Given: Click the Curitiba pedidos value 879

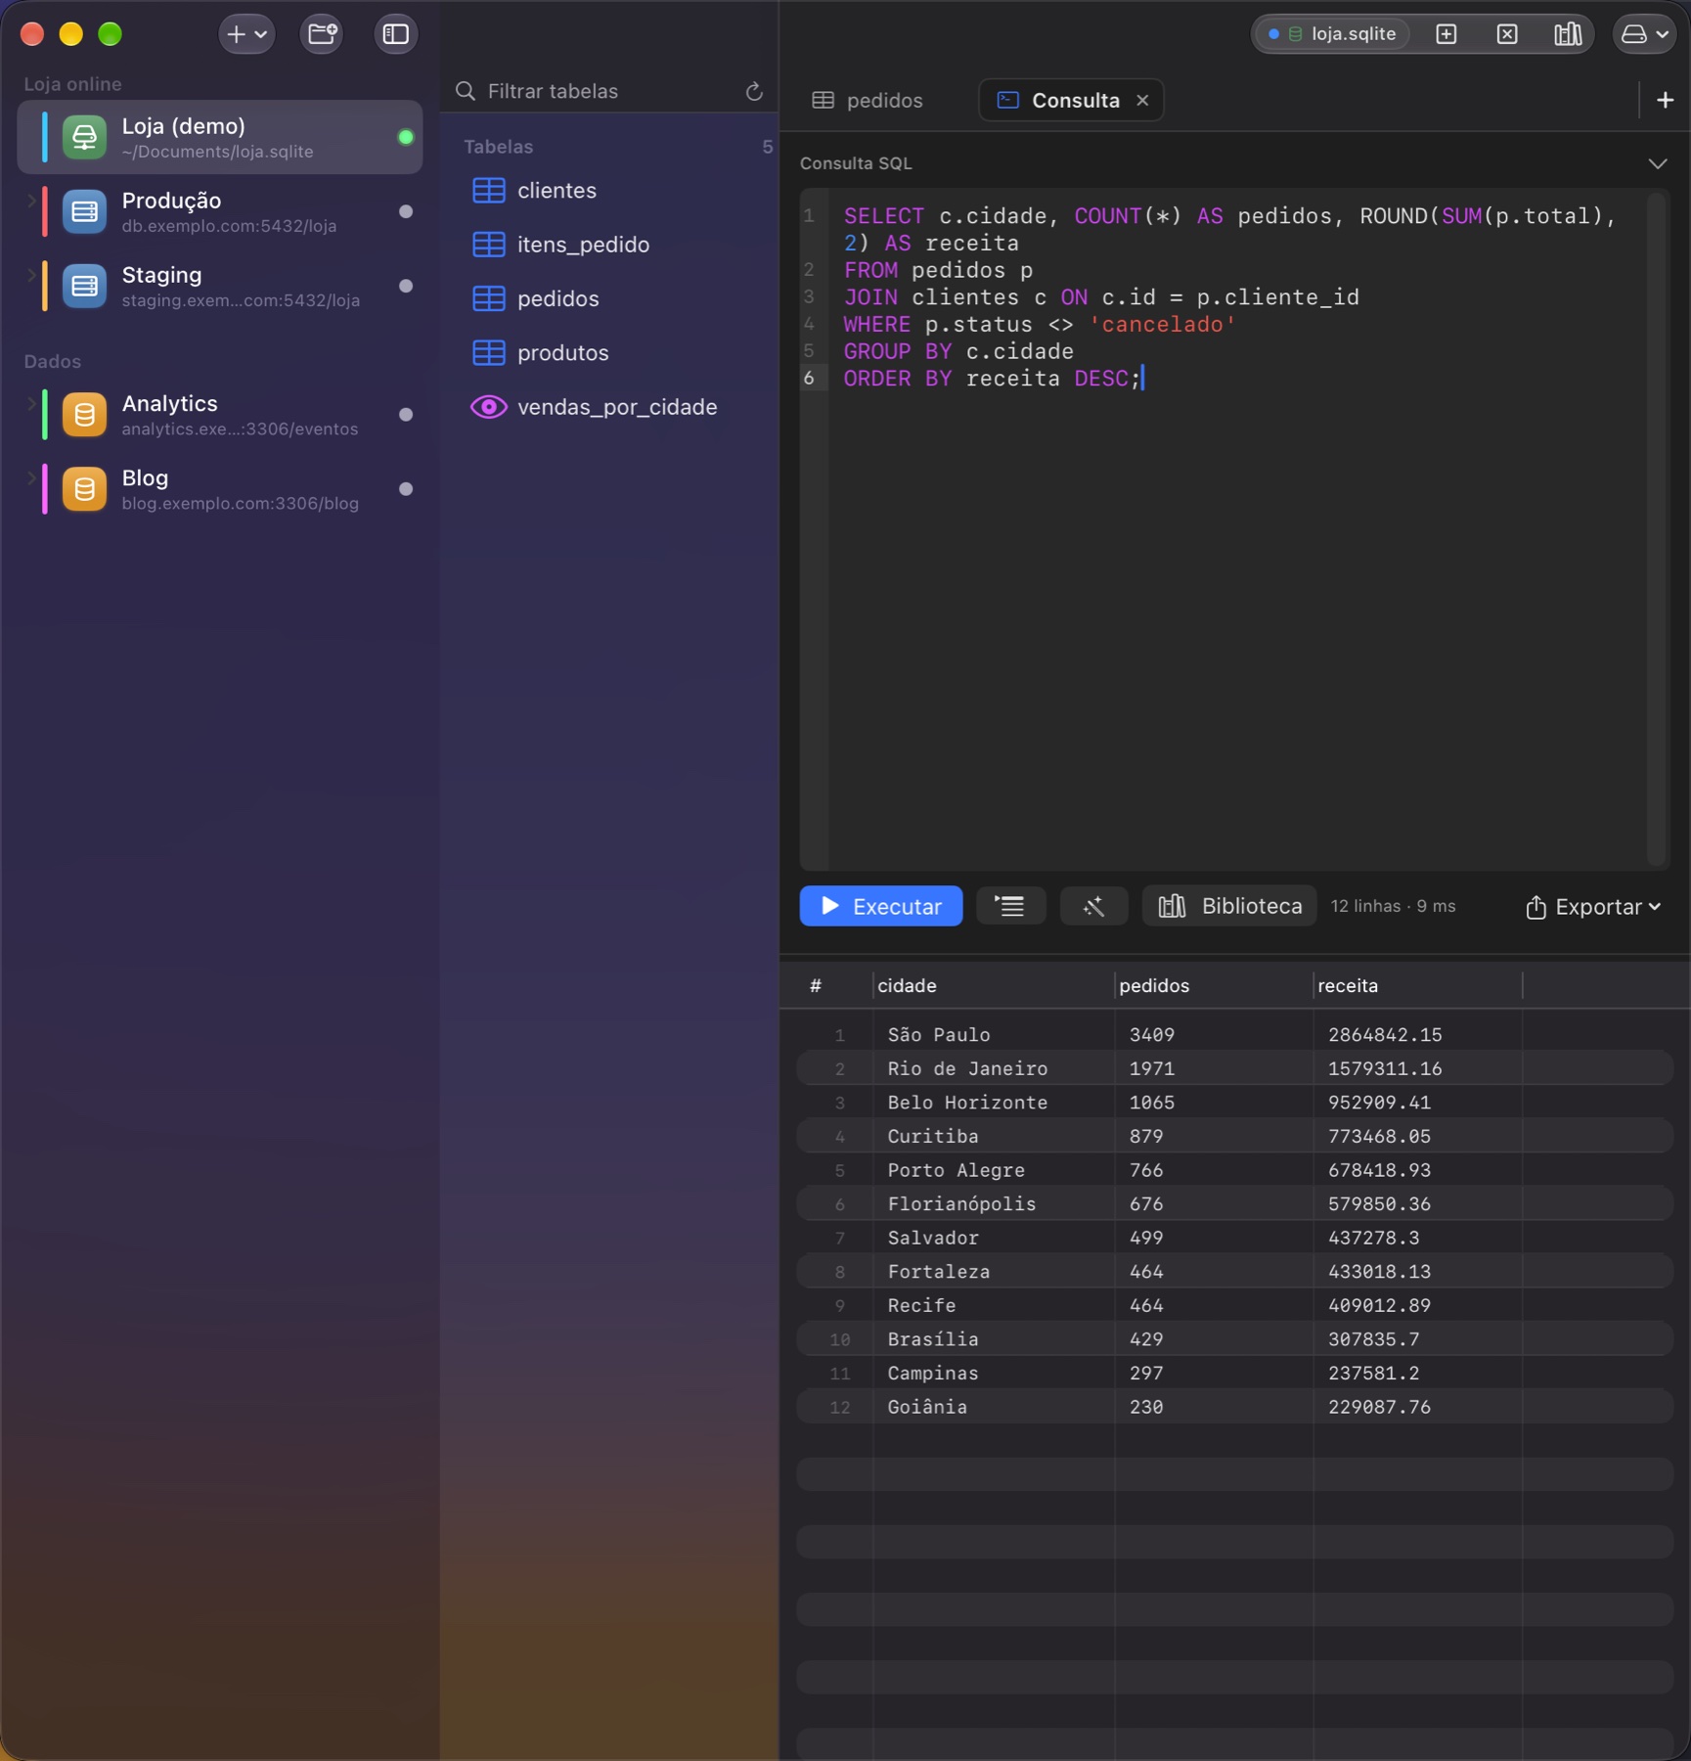Looking at the screenshot, I should click(x=1214, y=1137).
